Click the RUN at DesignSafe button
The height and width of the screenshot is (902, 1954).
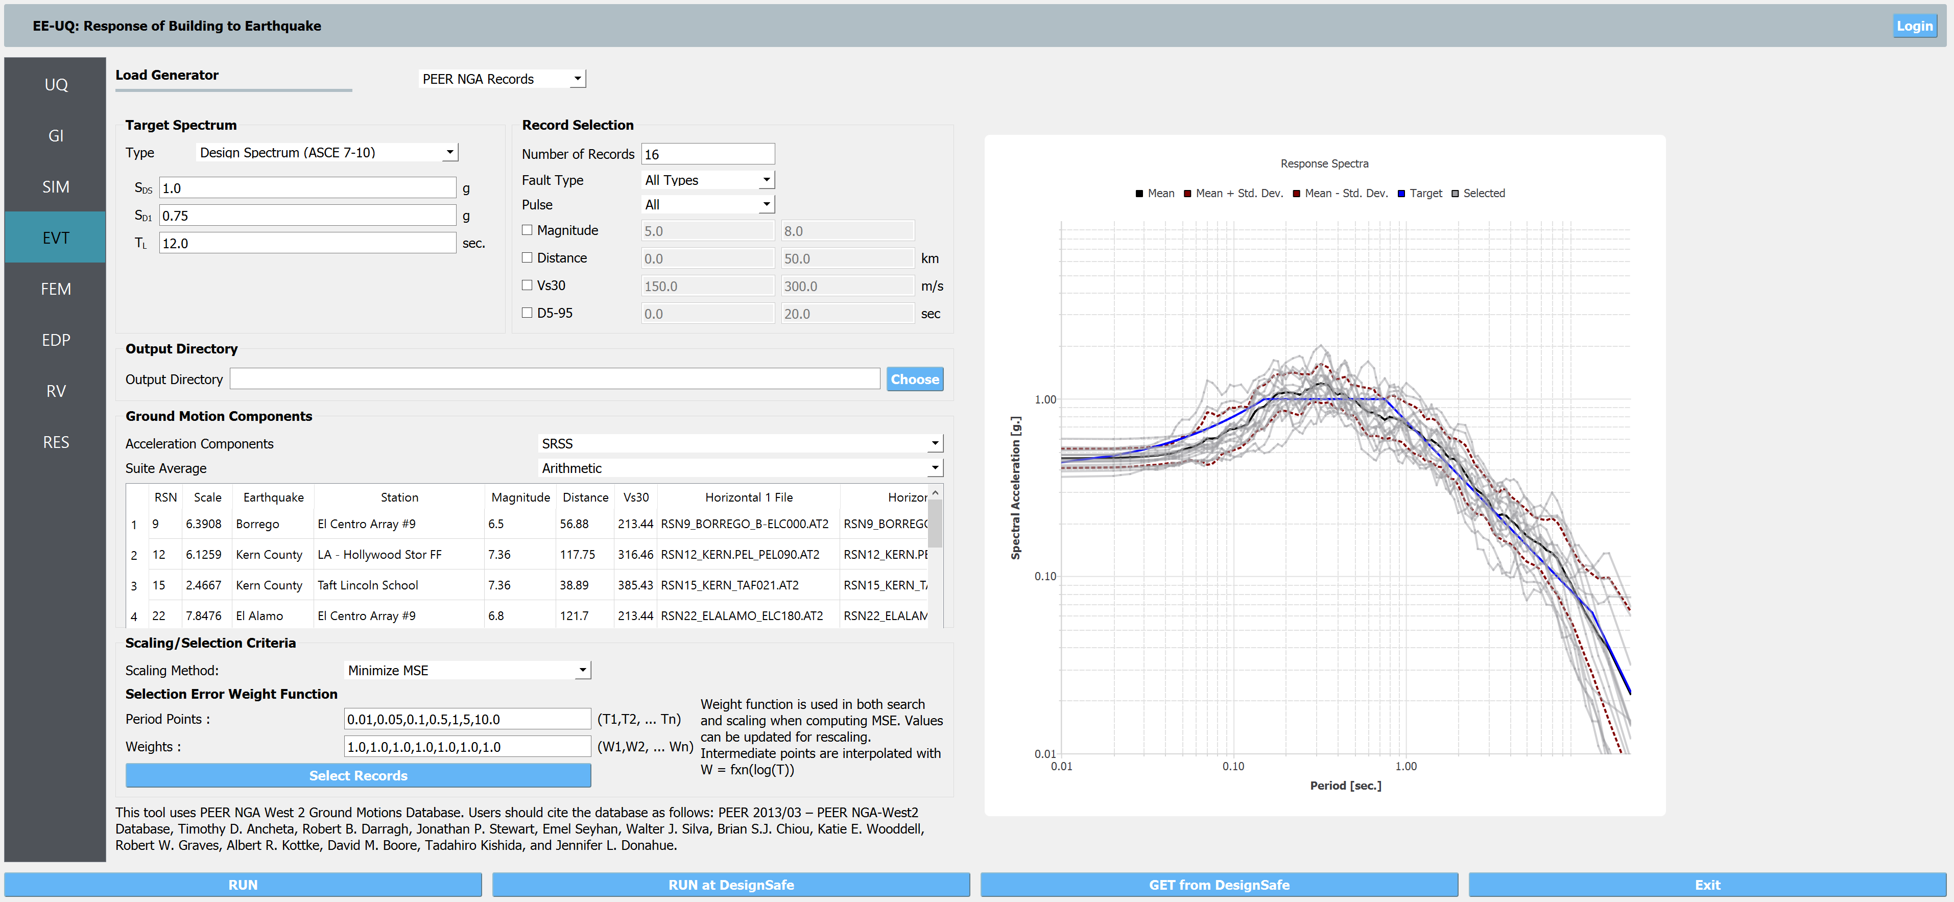pyautogui.click(x=730, y=885)
